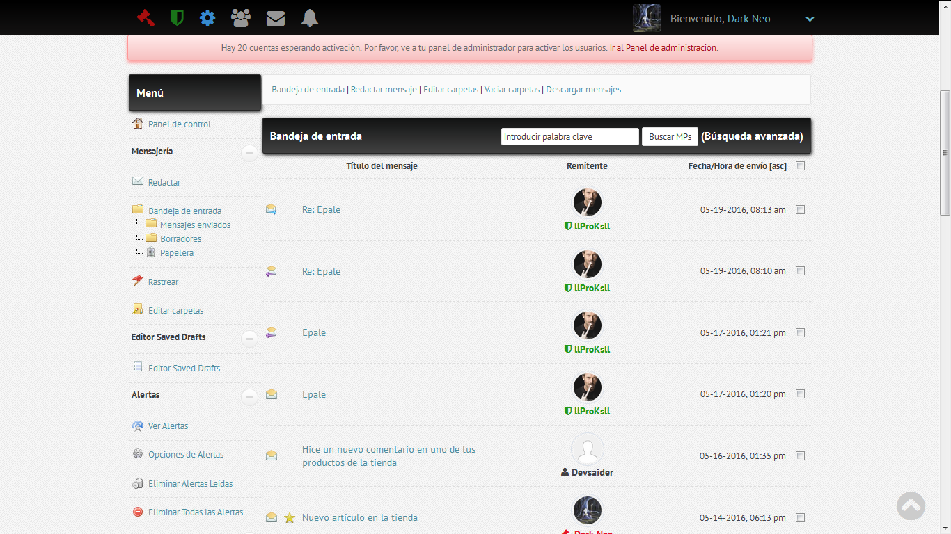Open the green shield icon in top bar
951x534 pixels.
177,18
